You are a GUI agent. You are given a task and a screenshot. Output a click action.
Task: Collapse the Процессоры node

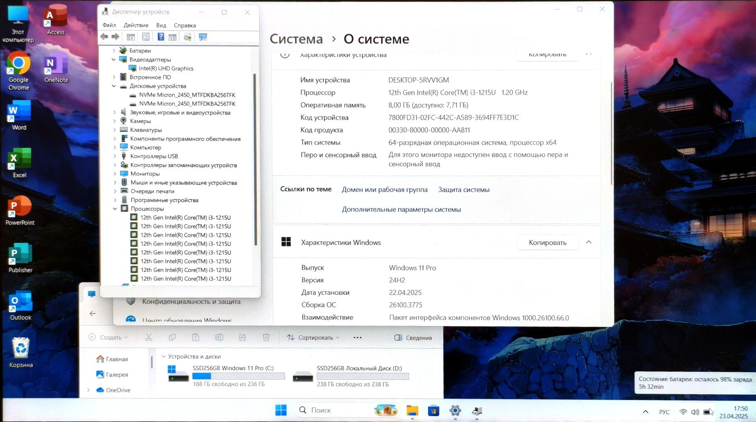click(115, 209)
